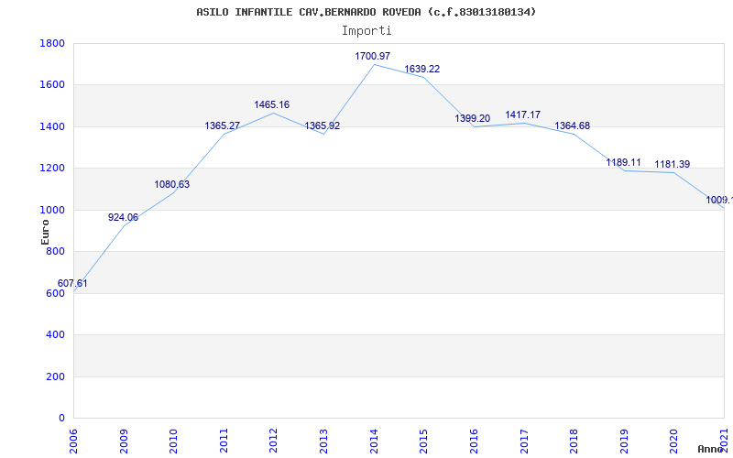Screen dimensions: 733x458
Task: Click the 1200 y-axis tick label
Action: (52, 169)
